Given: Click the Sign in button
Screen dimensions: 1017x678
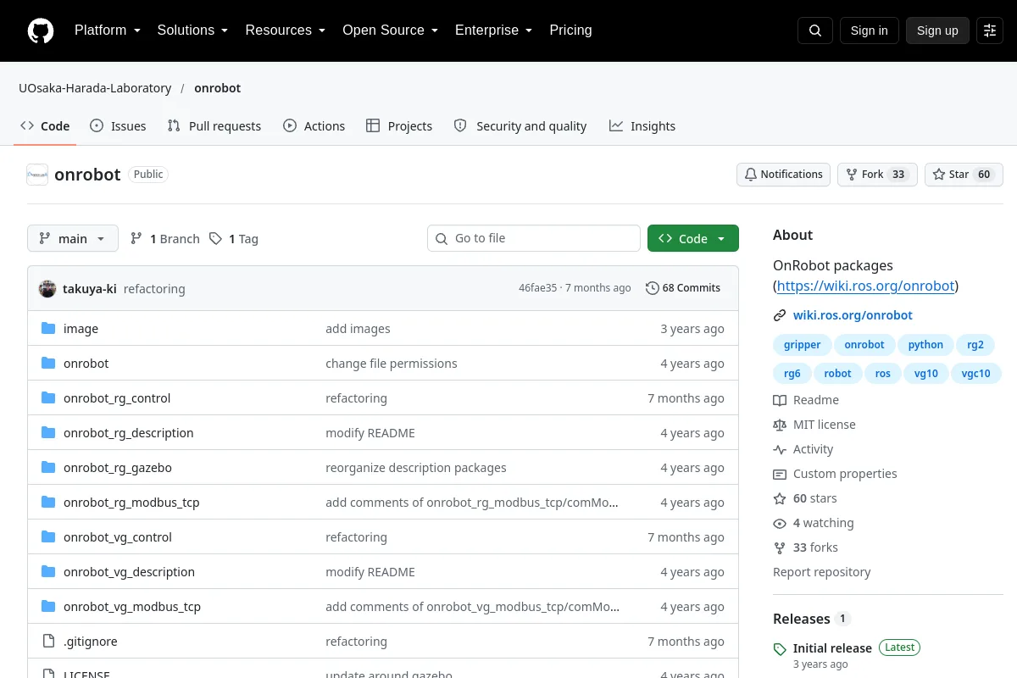Looking at the screenshot, I should pyautogui.click(x=869, y=31).
